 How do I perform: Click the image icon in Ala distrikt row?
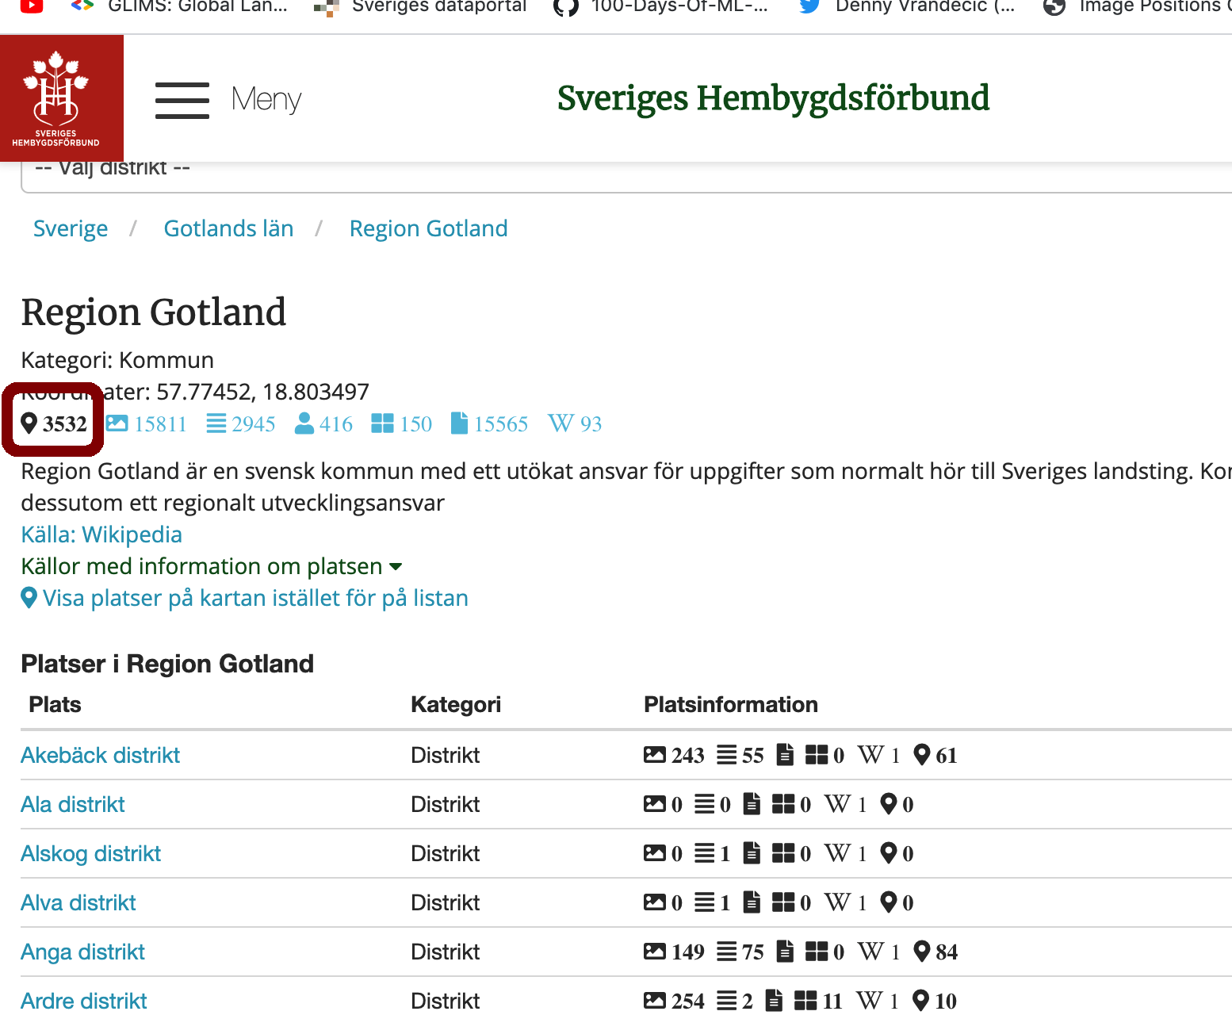pos(655,804)
